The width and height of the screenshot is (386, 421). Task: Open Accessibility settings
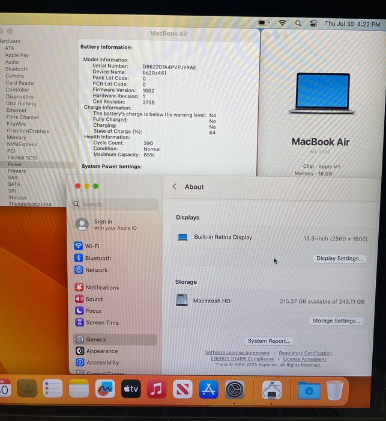97,363
